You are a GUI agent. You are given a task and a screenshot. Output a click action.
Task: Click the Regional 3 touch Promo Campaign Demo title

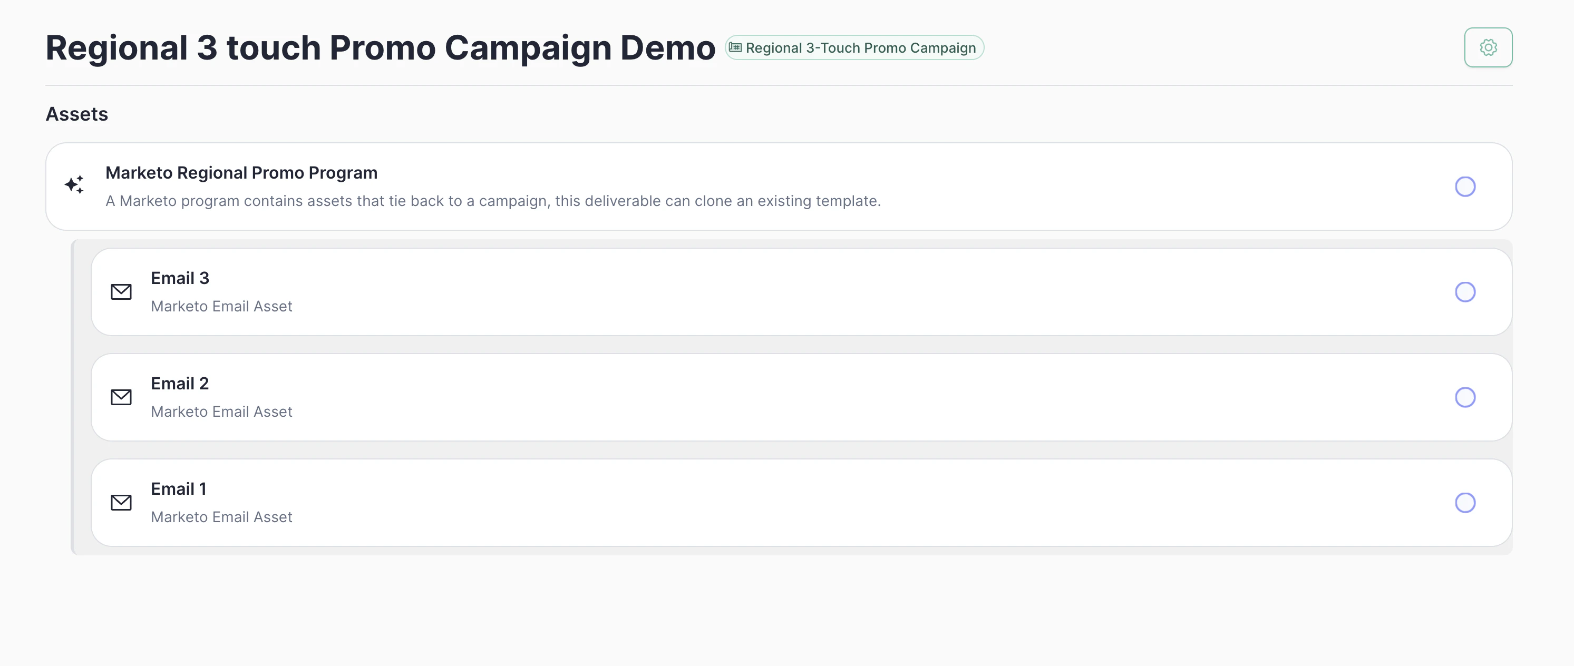(x=380, y=47)
